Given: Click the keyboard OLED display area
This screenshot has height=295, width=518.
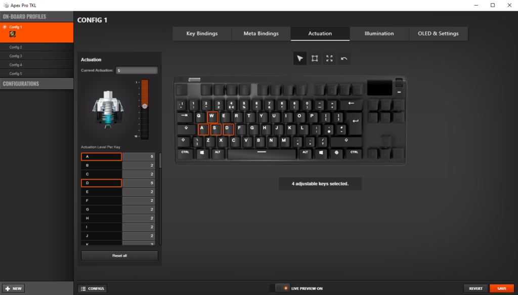Looking at the screenshot, I should click(x=379, y=88).
